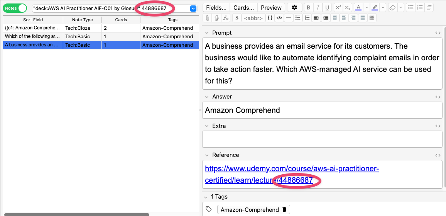Click the indent icon
The image size is (446, 216).
pos(316,18)
